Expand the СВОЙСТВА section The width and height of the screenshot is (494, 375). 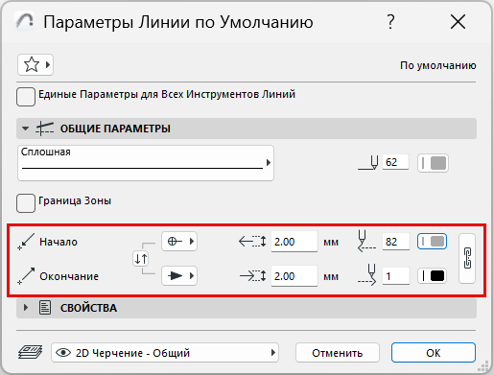tap(26, 308)
